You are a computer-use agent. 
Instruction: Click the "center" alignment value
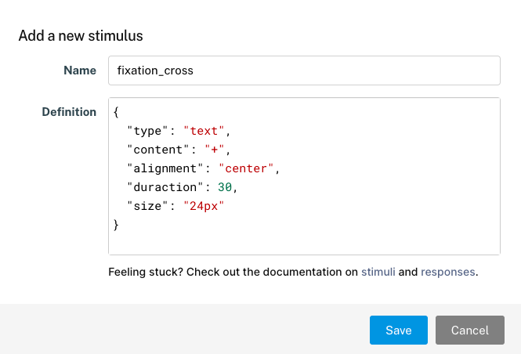246,168
